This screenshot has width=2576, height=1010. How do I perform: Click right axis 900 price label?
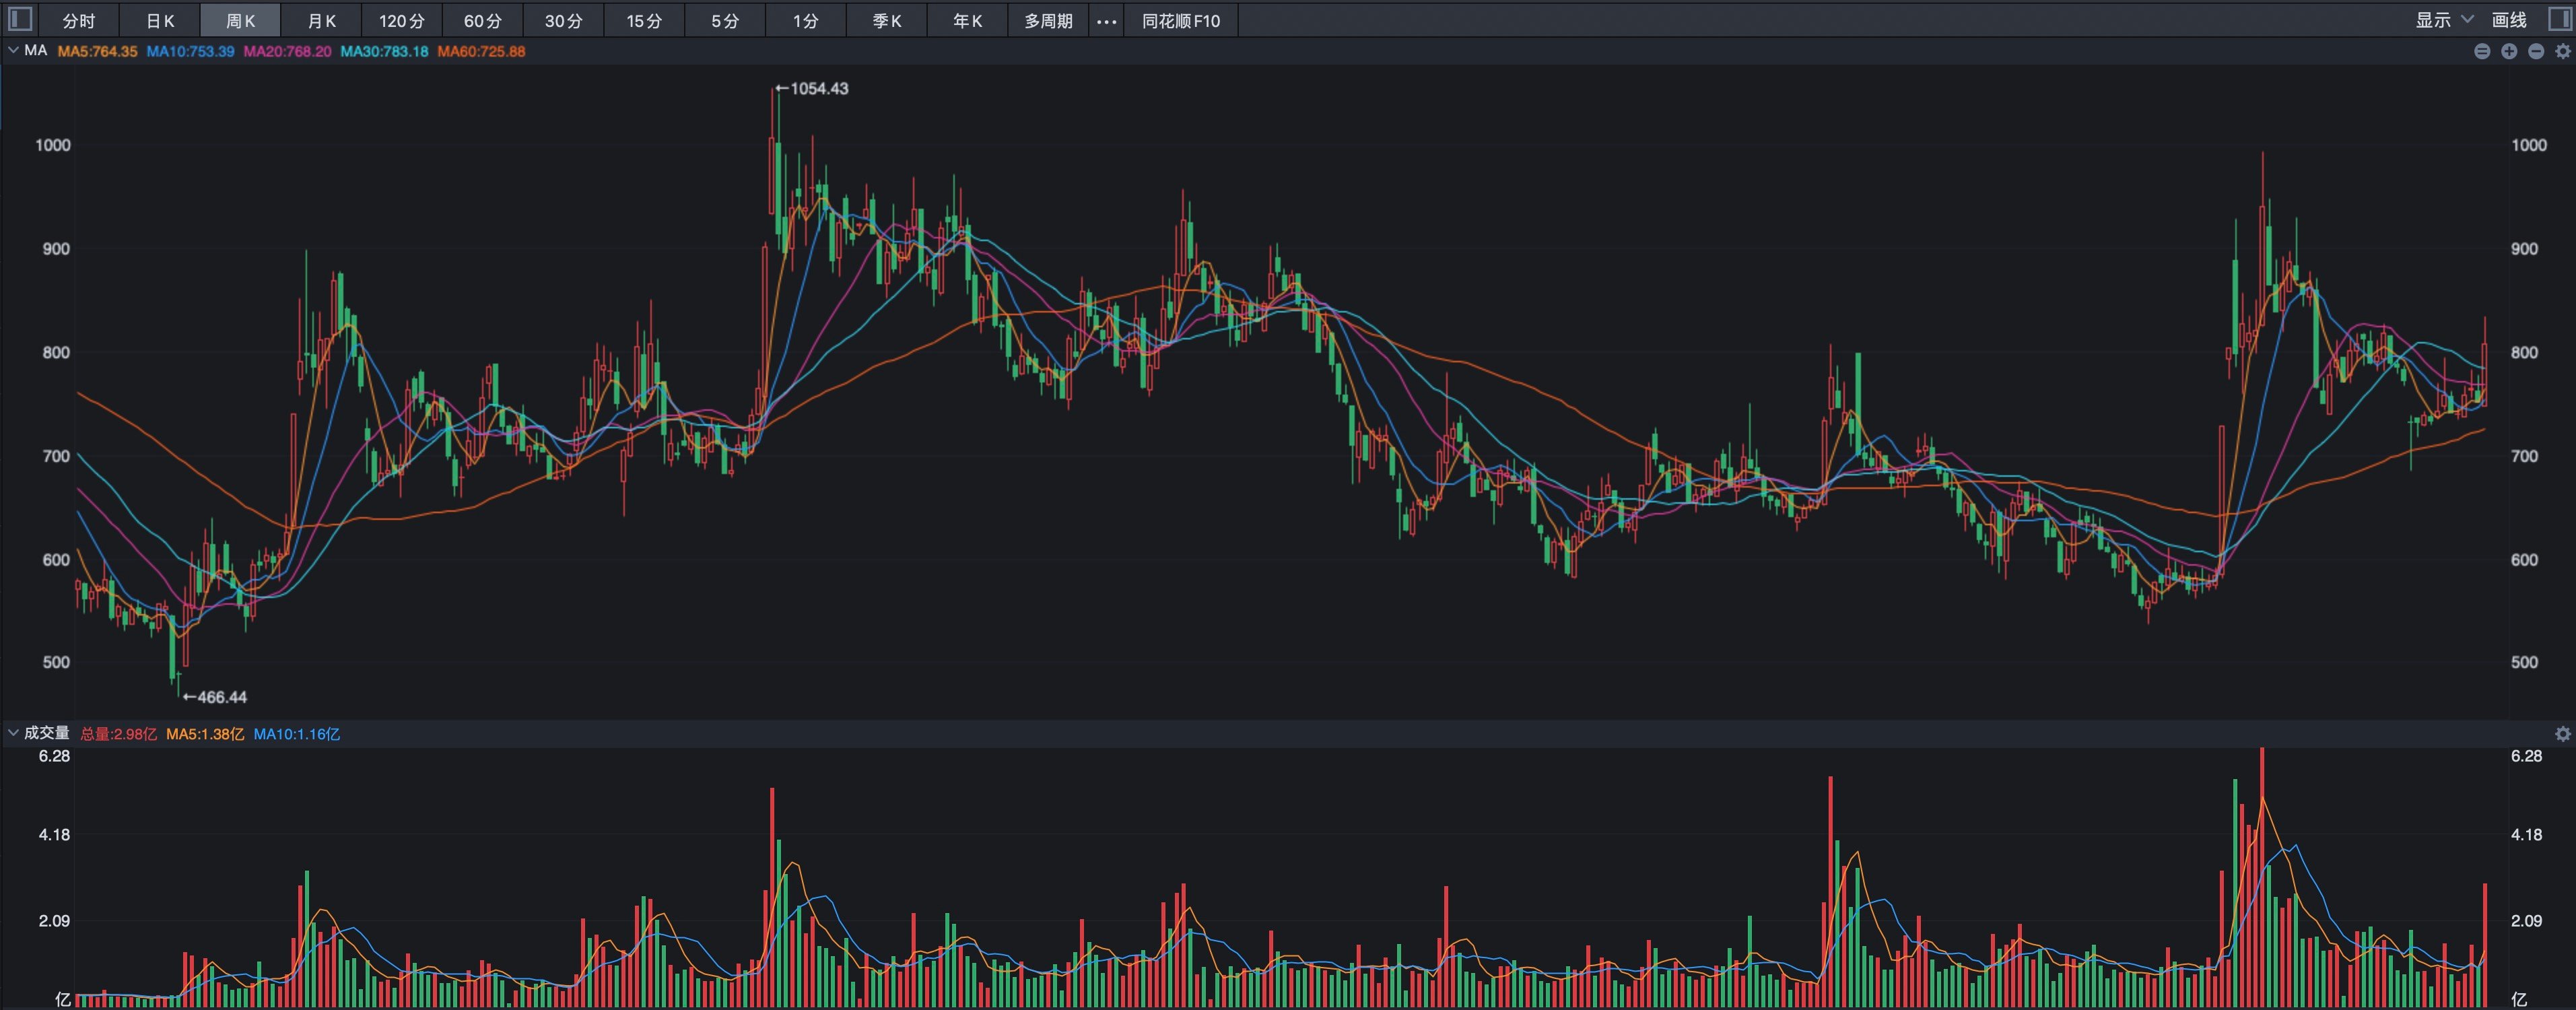pos(2524,249)
